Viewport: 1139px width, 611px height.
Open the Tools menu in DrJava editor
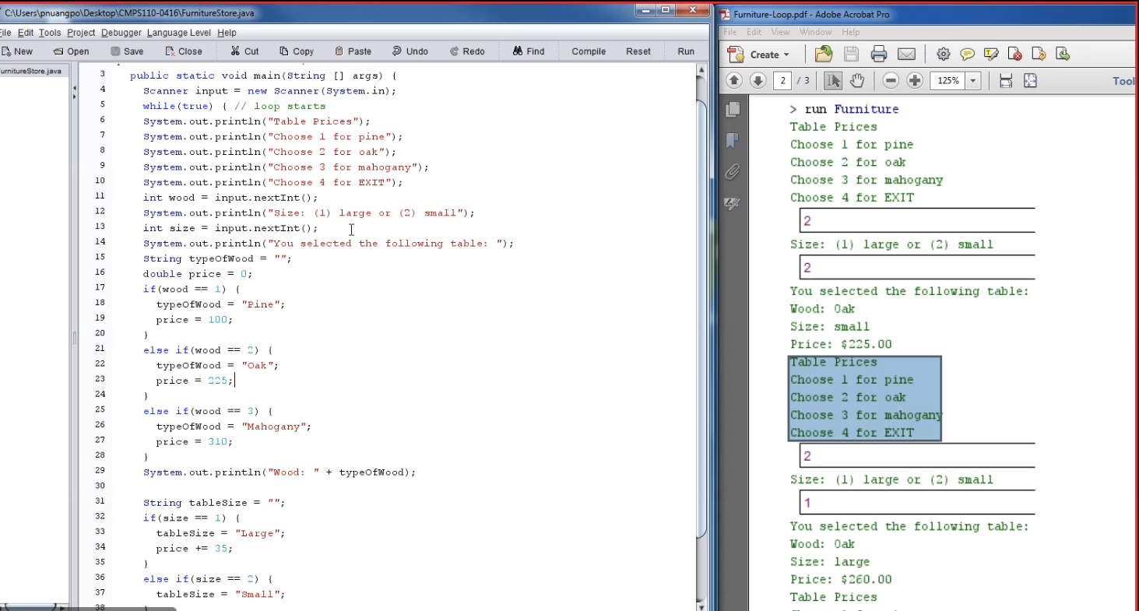click(x=50, y=33)
